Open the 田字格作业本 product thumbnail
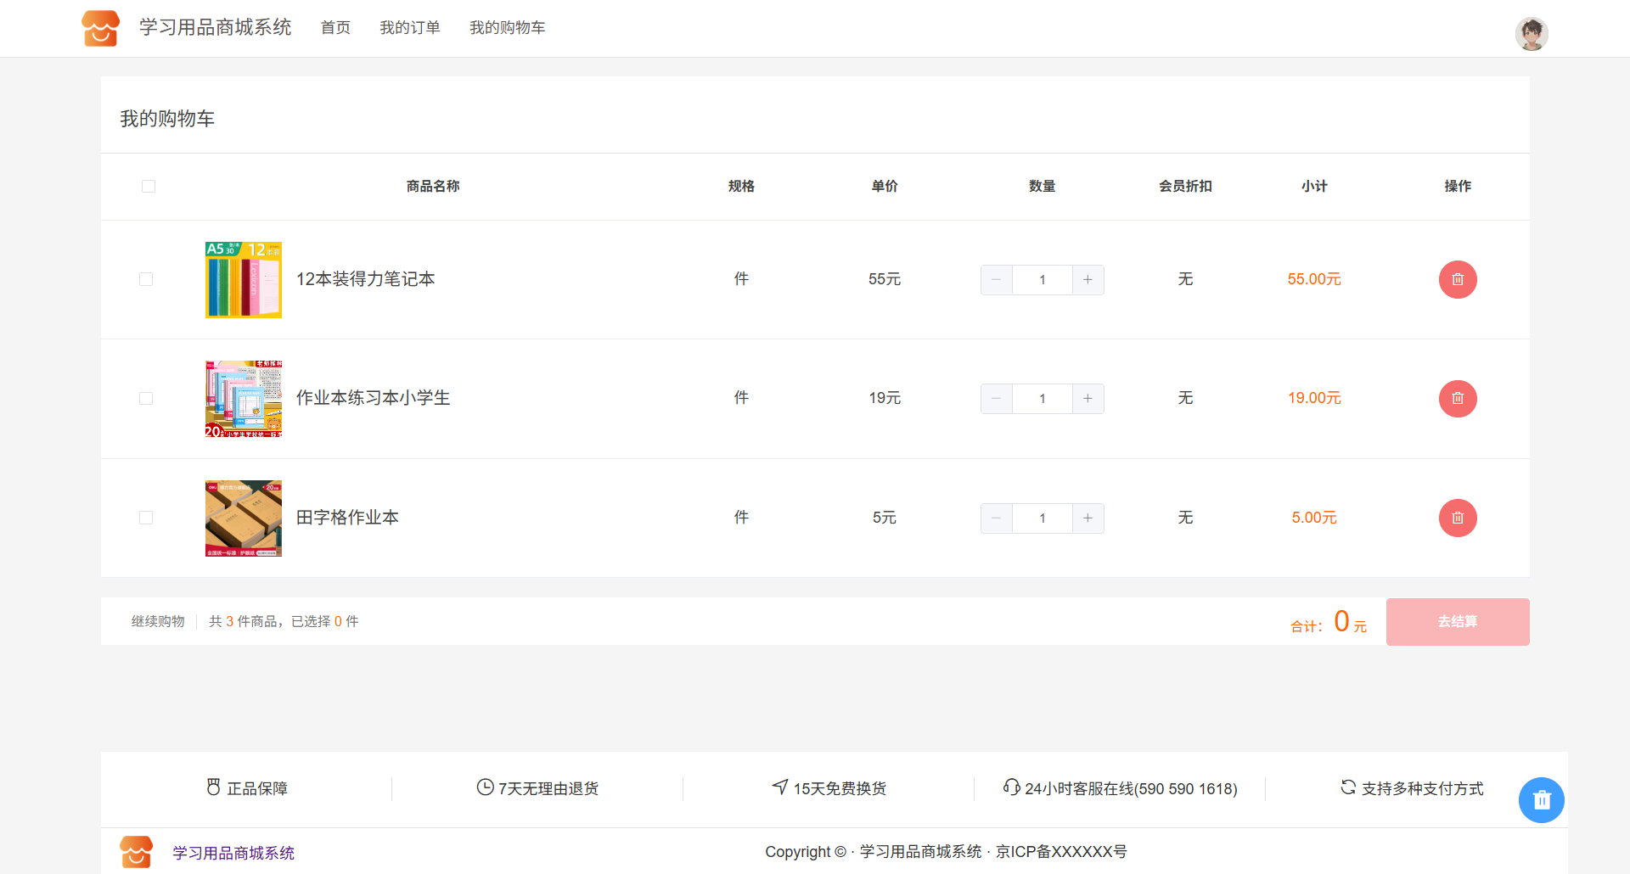 [244, 518]
